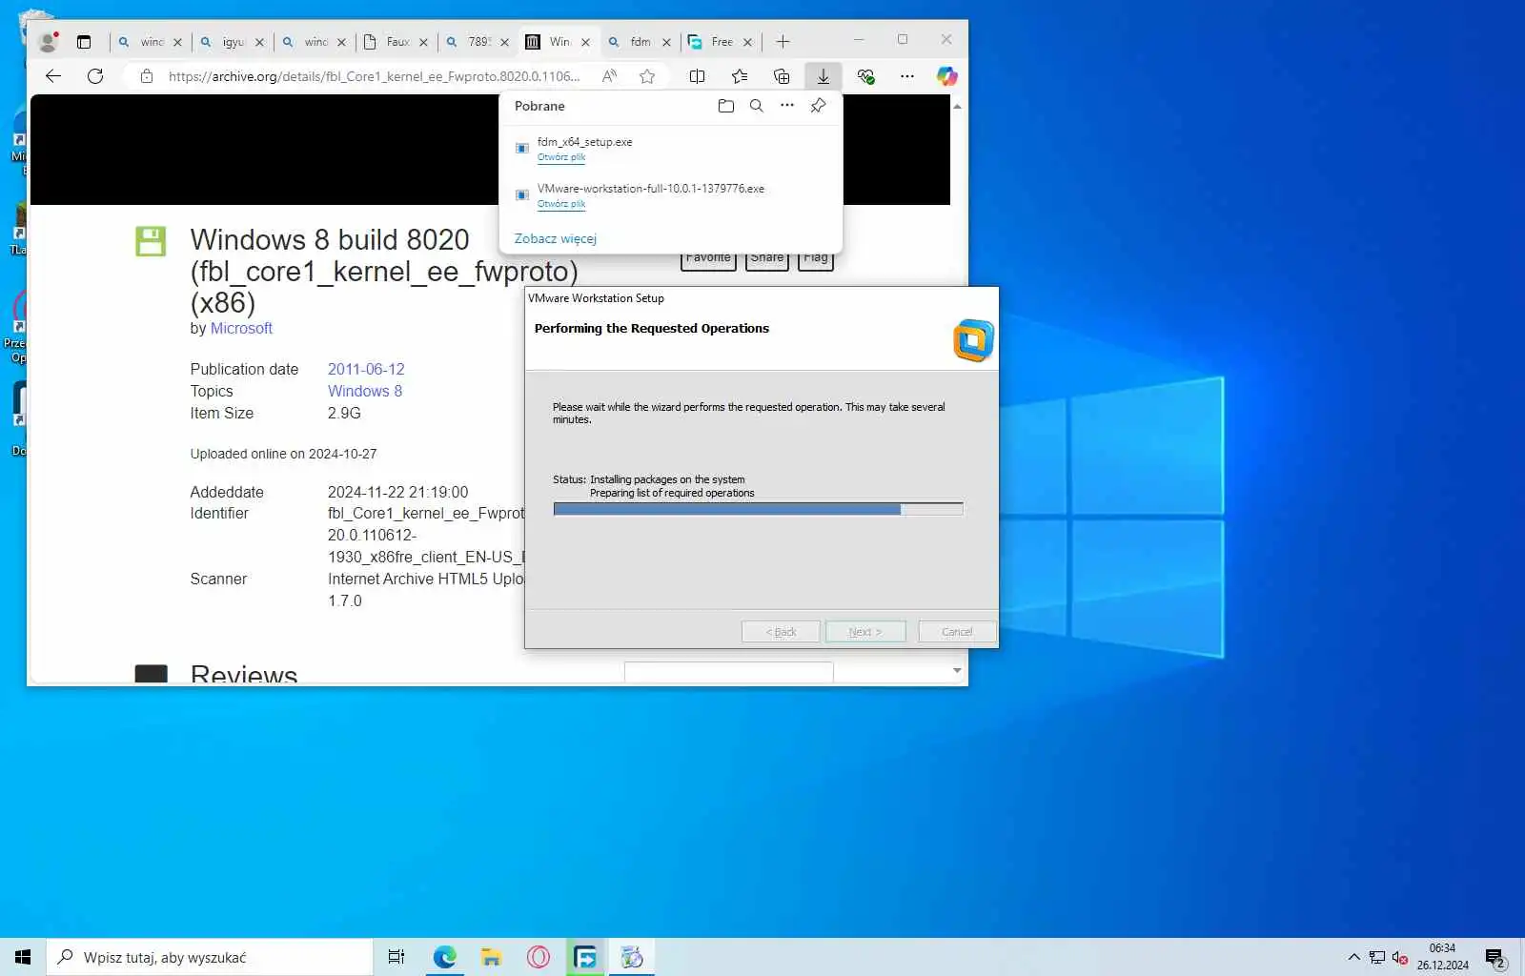1525x976 pixels.
Task: Open the taskbar clock and date
Action: click(x=1442, y=957)
